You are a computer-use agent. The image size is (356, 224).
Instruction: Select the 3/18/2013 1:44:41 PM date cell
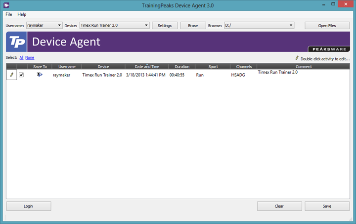click(x=147, y=75)
